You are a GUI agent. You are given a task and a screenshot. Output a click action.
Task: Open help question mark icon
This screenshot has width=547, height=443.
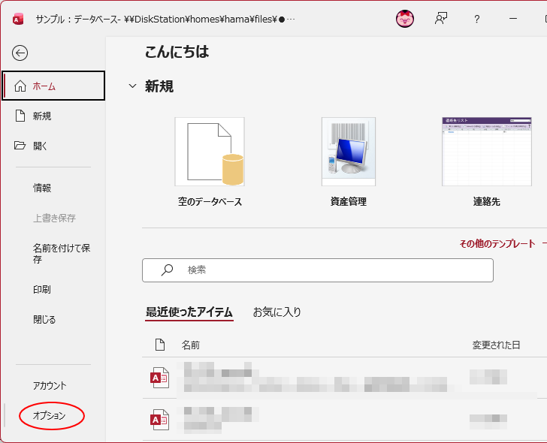click(x=477, y=19)
